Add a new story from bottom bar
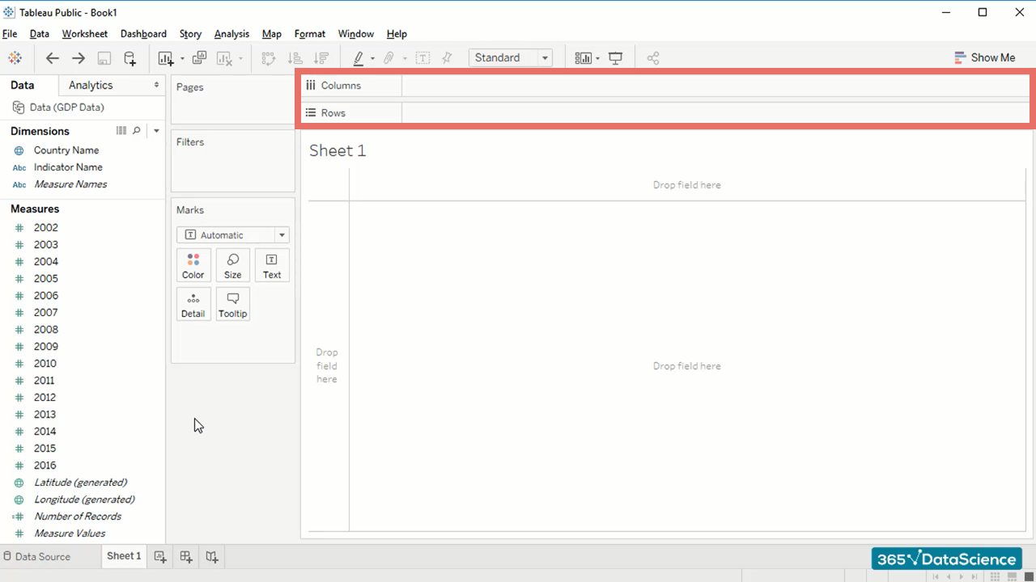1036x582 pixels. point(212,557)
